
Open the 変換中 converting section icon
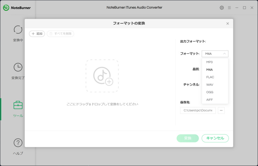[18, 30]
